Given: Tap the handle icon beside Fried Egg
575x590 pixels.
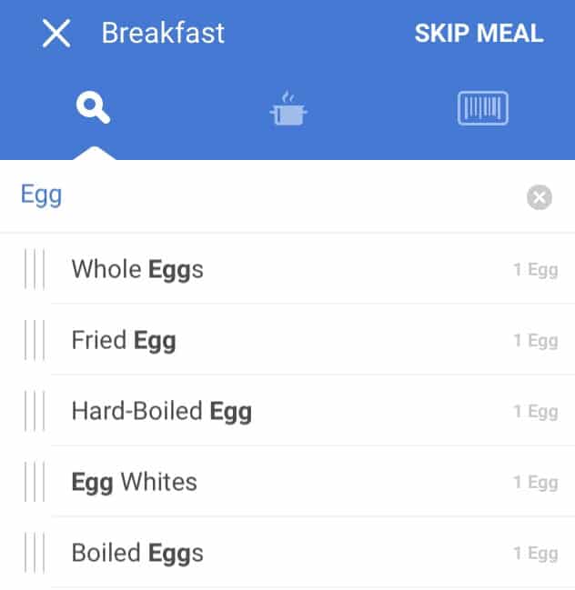Looking at the screenshot, I should [x=35, y=340].
